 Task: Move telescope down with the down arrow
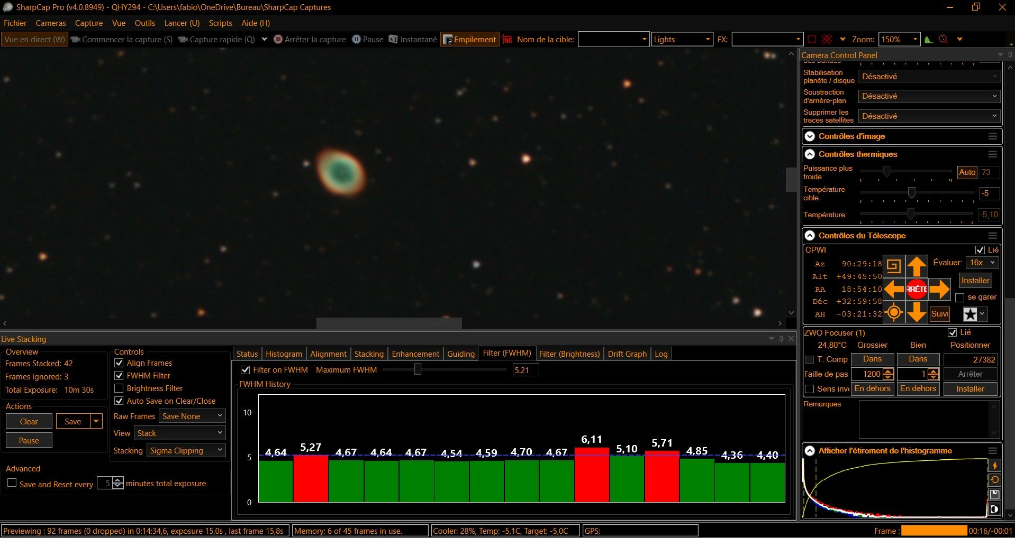[917, 312]
